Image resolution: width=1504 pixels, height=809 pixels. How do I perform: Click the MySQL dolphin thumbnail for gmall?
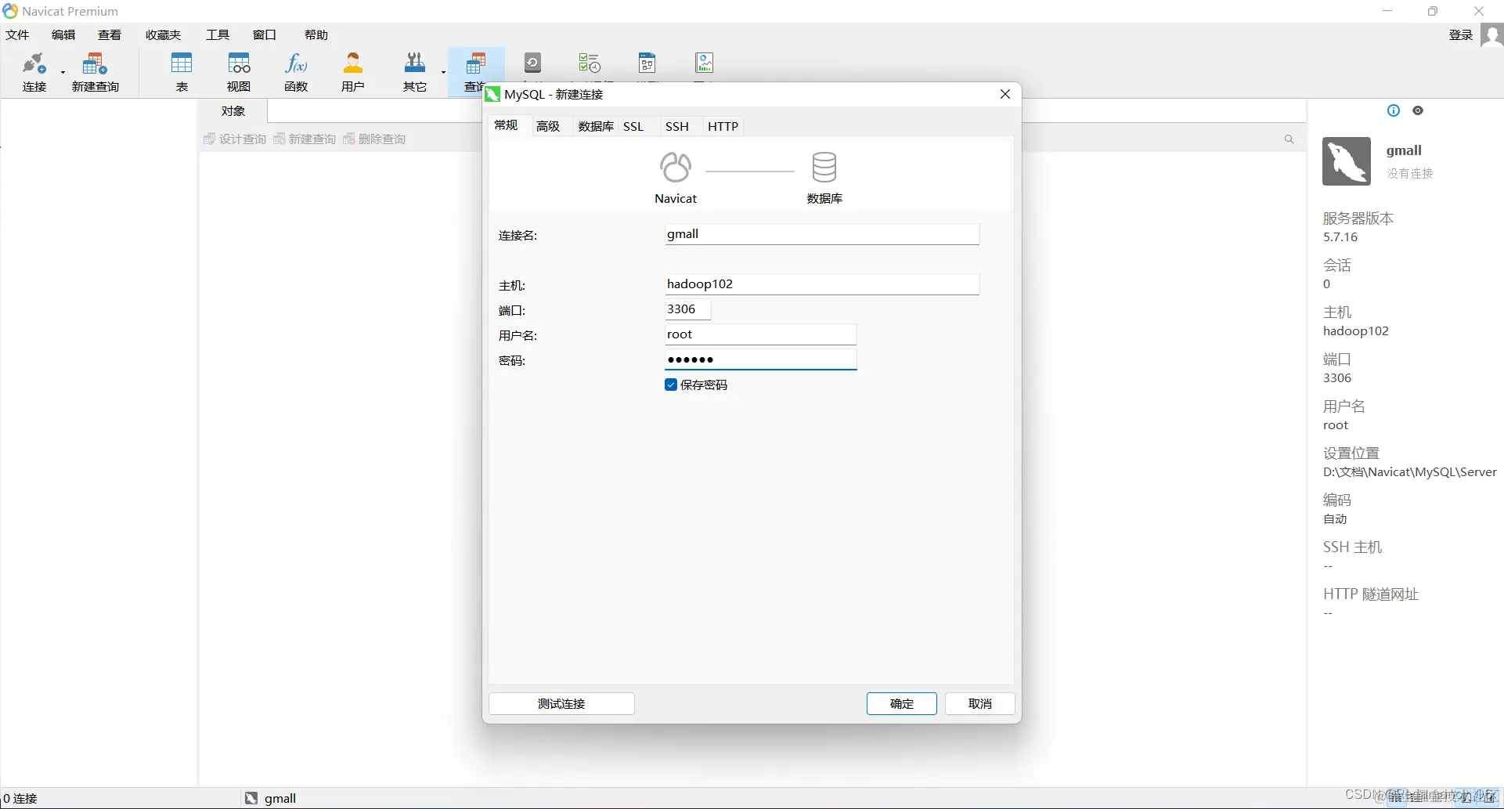[x=1347, y=161]
